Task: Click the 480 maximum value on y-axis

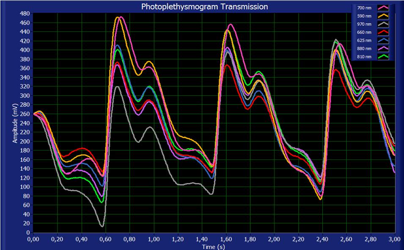Action: (25, 14)
